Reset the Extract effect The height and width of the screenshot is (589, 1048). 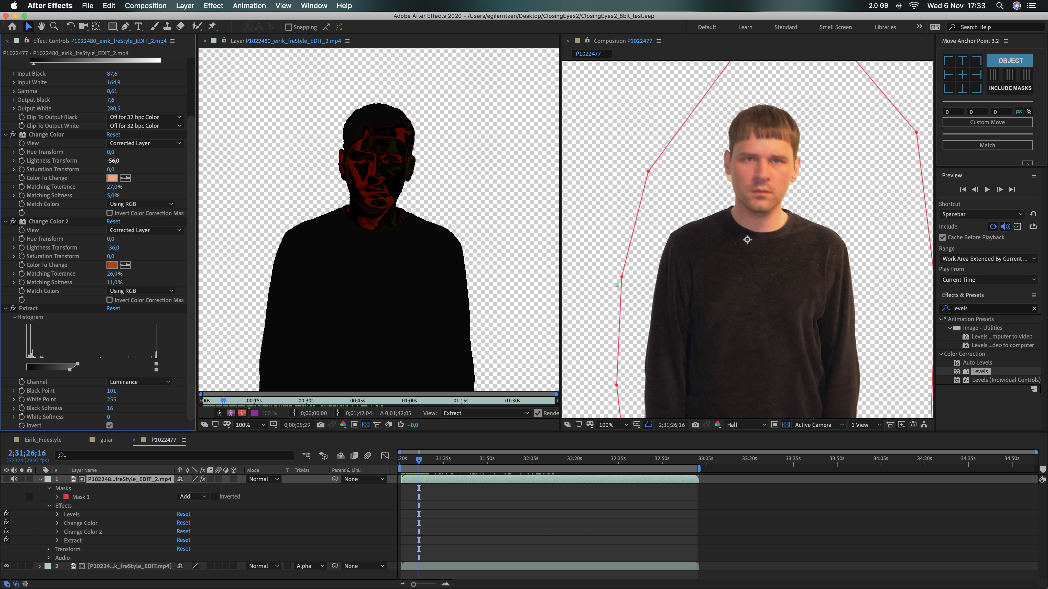(x=113, y=309)
